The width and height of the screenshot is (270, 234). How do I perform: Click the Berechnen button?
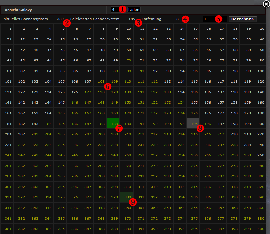pos(242,19)
